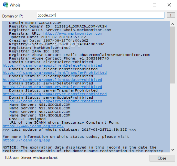This screenshot has width=177, height=166.
Task: Click the Registrar WHOIS Server line
Action: coord(60,30)
